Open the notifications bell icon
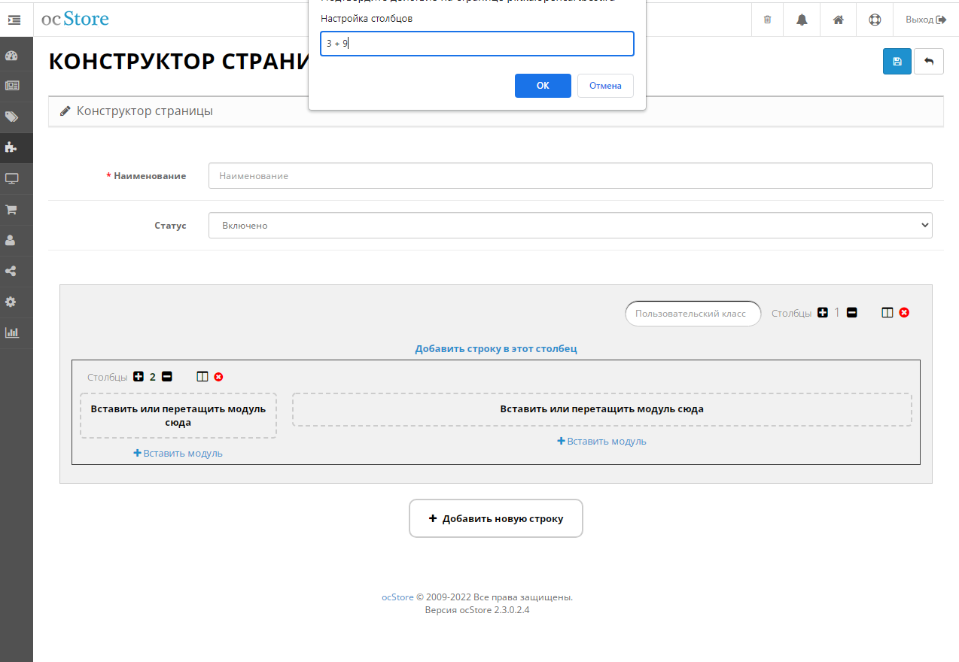Image resolution: width=959 pixels, height=662 pixels. coord(802,20)
